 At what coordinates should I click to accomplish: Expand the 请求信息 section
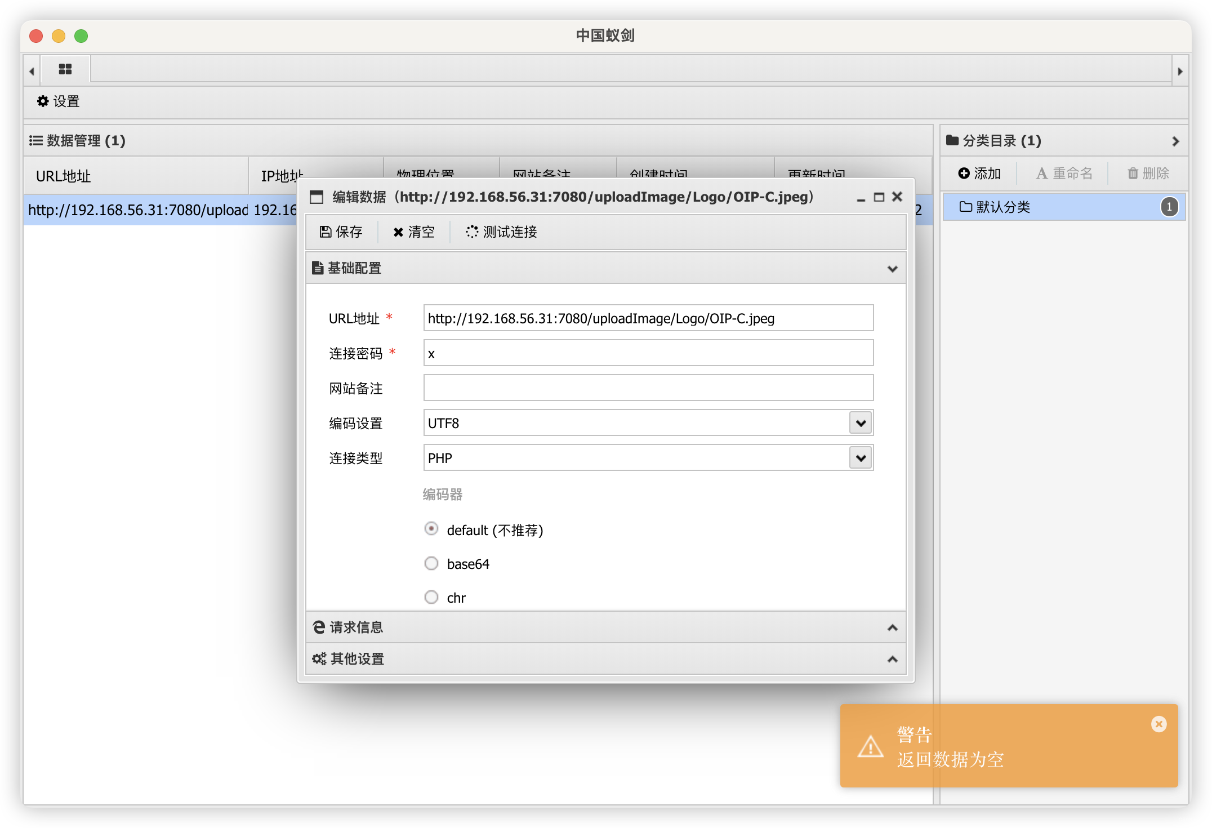(x=605, y=627)
